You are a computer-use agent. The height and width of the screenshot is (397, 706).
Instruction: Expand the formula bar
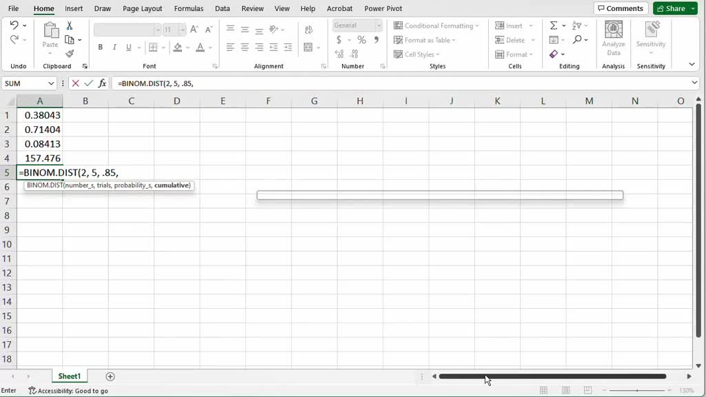click(x=694, y=83)
